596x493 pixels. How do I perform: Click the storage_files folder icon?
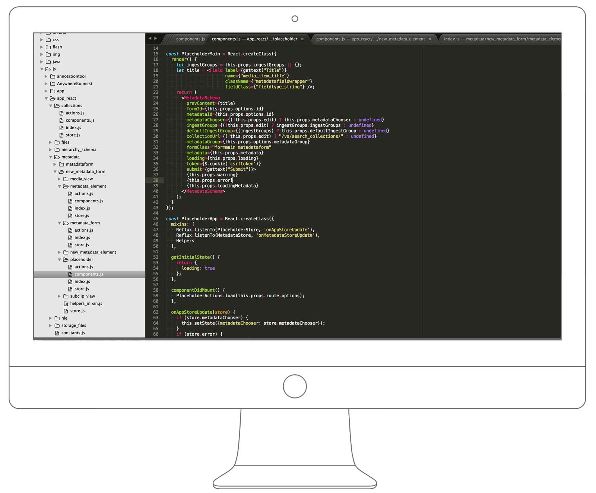(57, 326)
